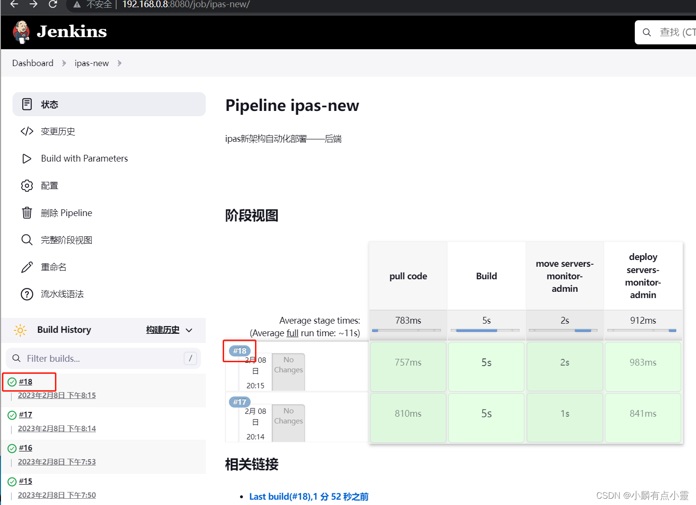Click the browser back arrow

tap(14, 4)
